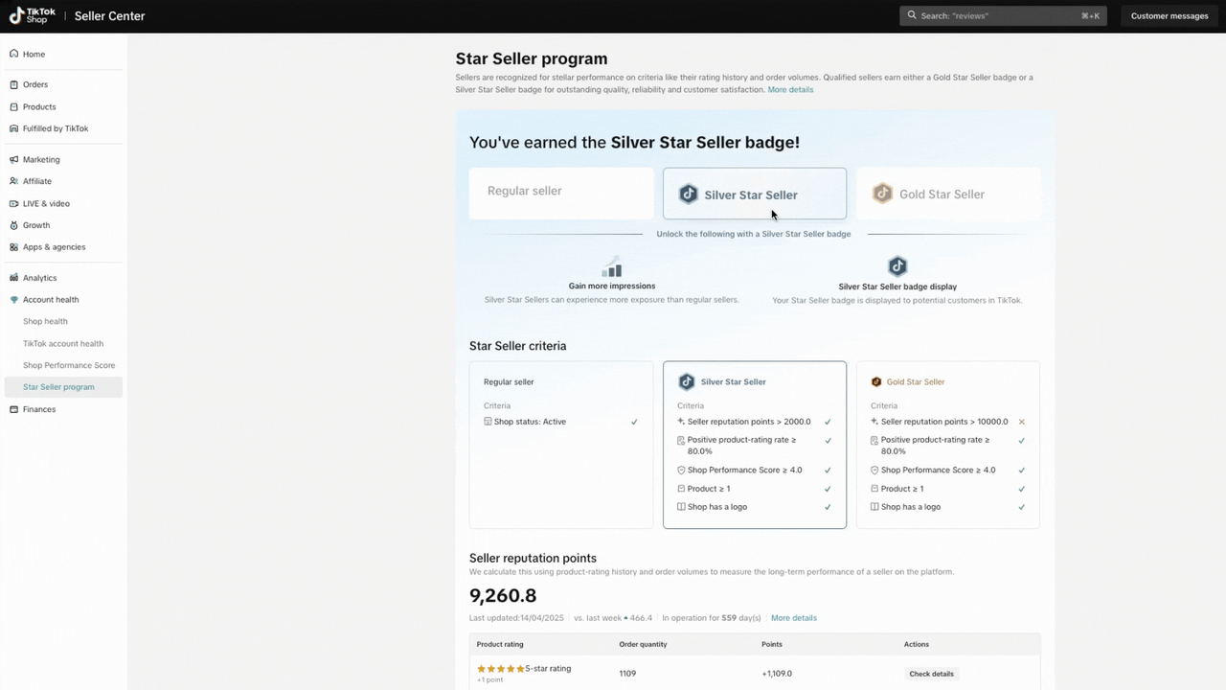The height and width of the screenshot is (690, 1226).
Task: Click Check details for 5-star rating
Action: (x=931, y=674)
